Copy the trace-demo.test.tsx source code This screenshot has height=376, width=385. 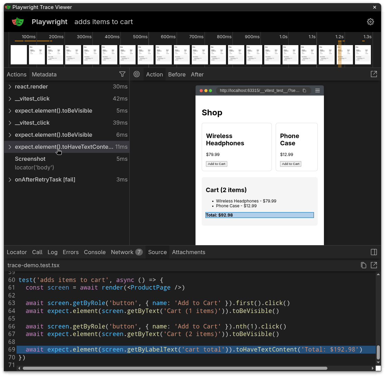coord(363,265)
